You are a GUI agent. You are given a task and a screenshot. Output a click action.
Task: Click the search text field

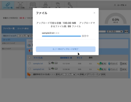point(102,31)
